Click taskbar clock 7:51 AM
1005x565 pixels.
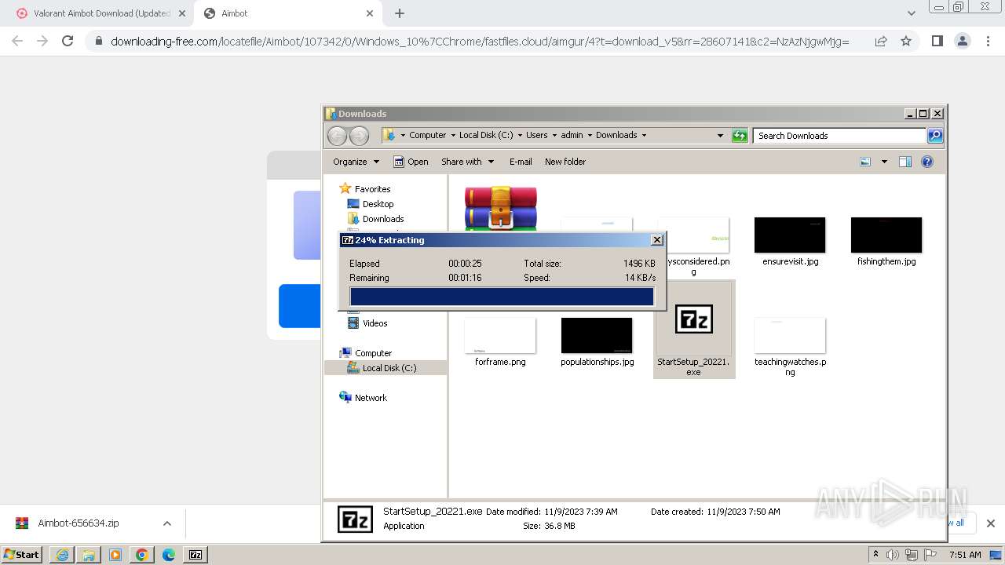[965, 555]
